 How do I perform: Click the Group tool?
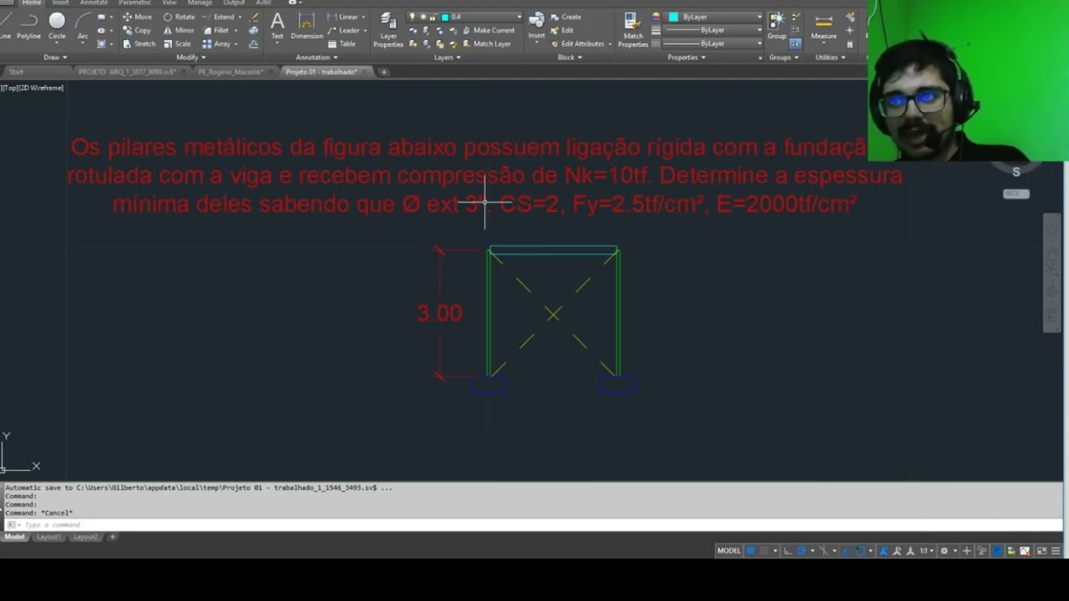[777, 25]
